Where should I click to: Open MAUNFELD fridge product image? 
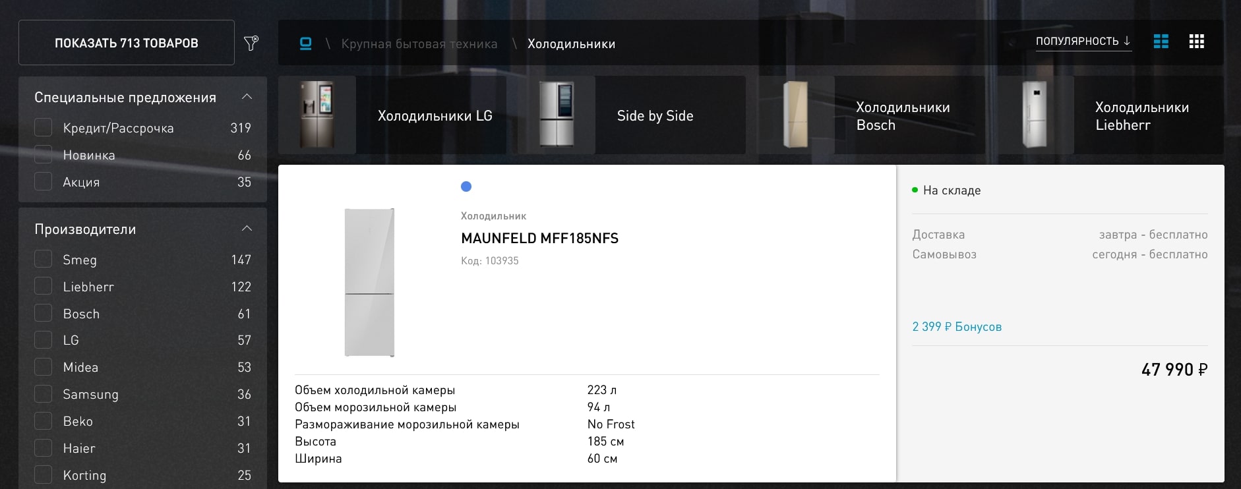pyautogui.click(x=370, y=283)
